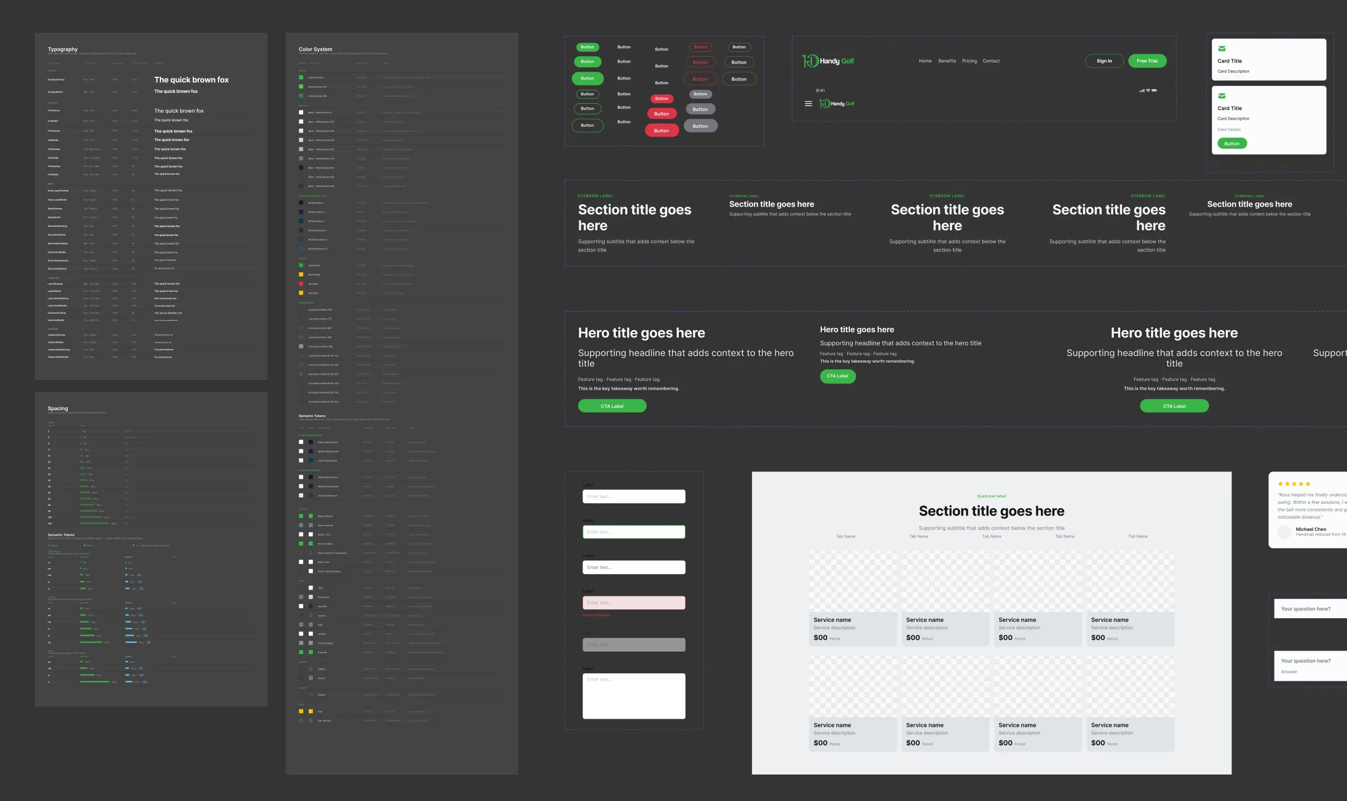Select the '9:41' time in mobile header
The image size is (1347, 801).
click(820, 91)
